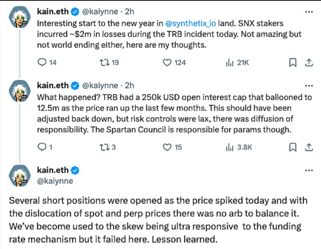Screen dimensions: 321x249
Task: Open more options on the second tweet
Action: click(308, 85)
